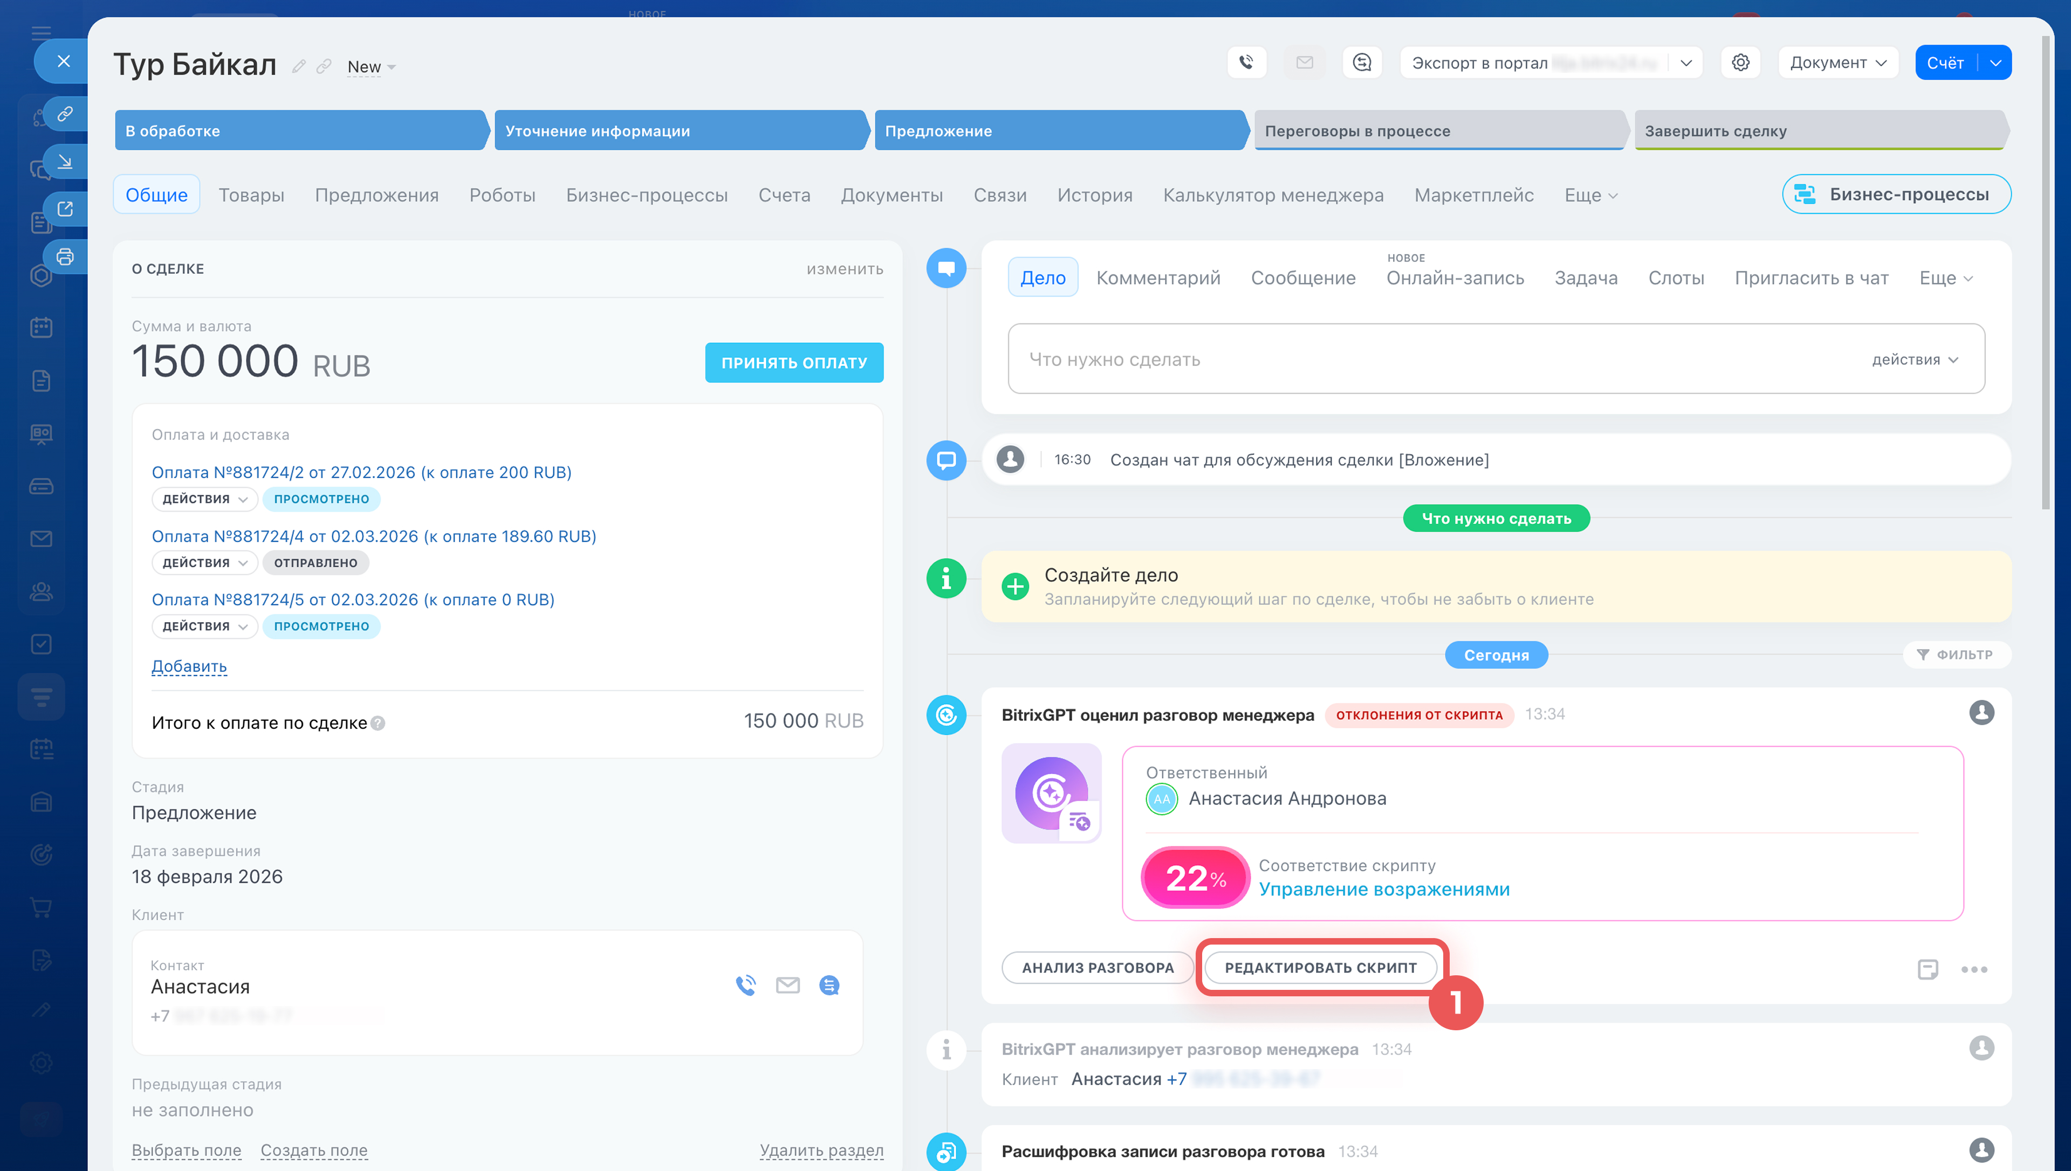The height and width of the screenshot is (1171, 2071).
Task: Select the Комментарий tab in timeline
Action: [1157, 278]
